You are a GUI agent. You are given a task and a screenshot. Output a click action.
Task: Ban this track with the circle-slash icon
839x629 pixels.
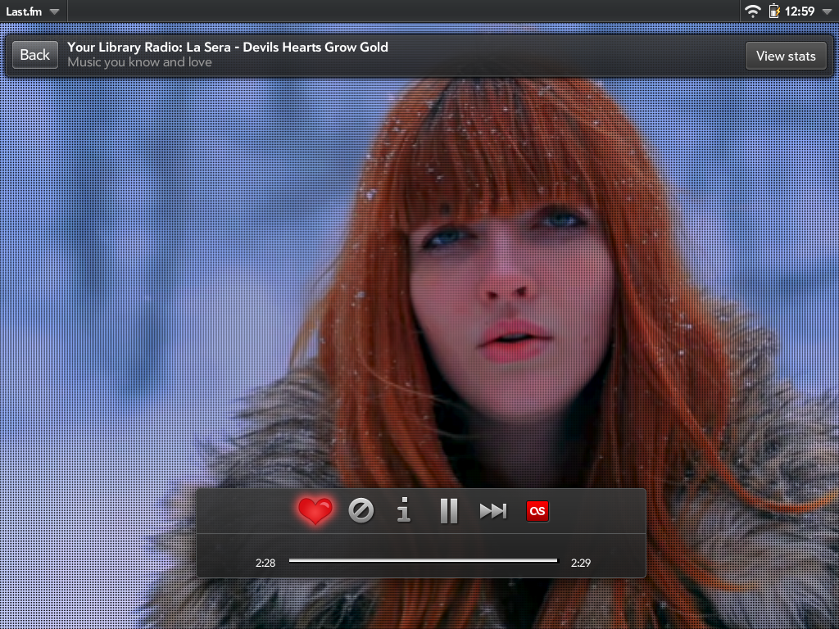pyautogui.click(x=361, y=511)
